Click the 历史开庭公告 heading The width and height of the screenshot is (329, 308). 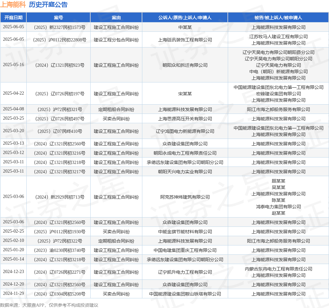pyautogui.click(x=48, y=4)
